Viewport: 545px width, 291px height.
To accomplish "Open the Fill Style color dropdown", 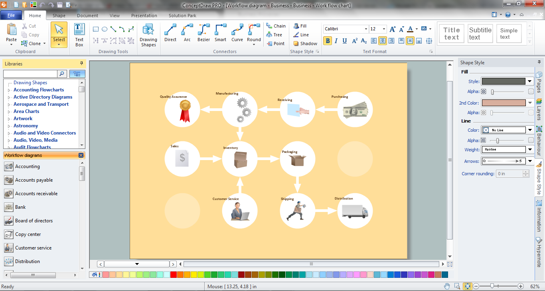I will click(530, 81).
